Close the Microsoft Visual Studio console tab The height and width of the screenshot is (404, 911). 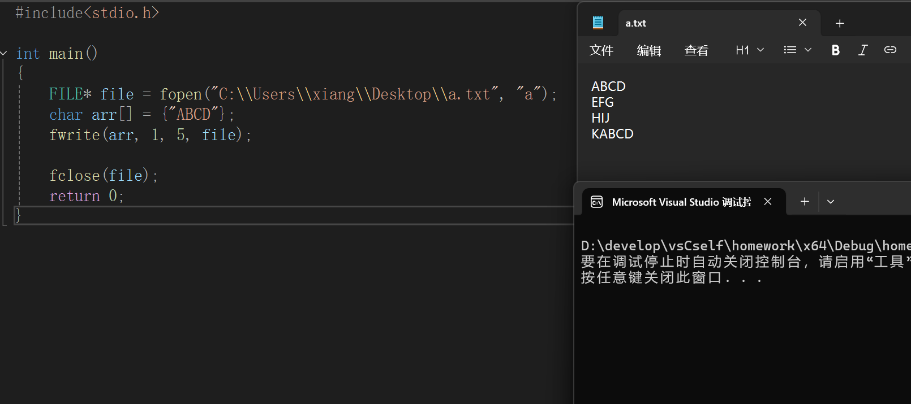768,202
